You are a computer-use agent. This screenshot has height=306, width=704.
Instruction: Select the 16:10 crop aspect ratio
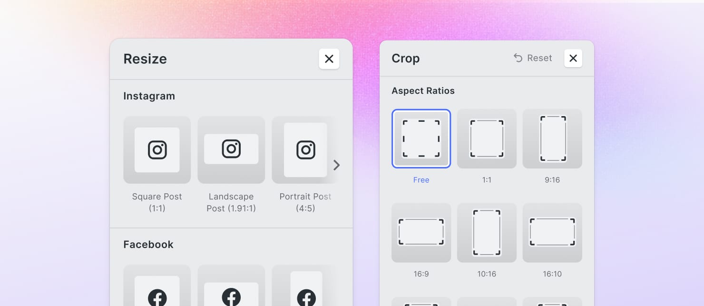coord(552,233)
